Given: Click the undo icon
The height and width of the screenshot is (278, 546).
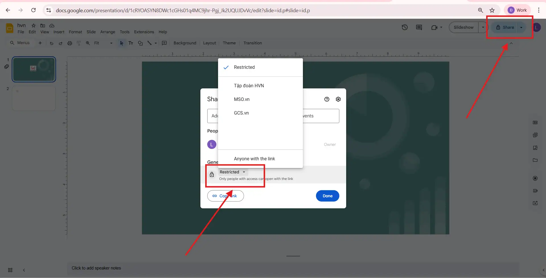Looking at the screenshot, I should pos(51,43).
